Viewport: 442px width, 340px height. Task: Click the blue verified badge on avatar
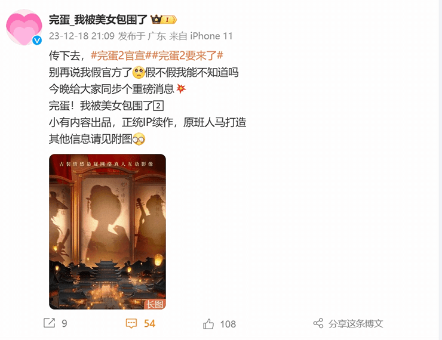37,41
